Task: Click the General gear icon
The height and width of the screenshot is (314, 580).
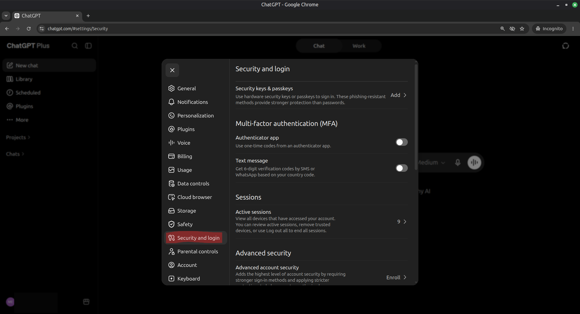Action: coord(171,88)
